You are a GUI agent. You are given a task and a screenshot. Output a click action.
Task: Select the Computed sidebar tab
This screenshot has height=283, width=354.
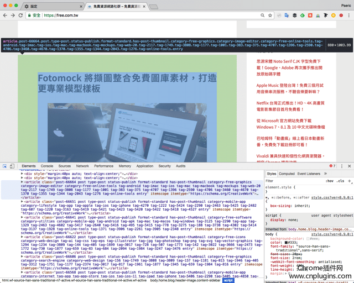coord(287,174)
